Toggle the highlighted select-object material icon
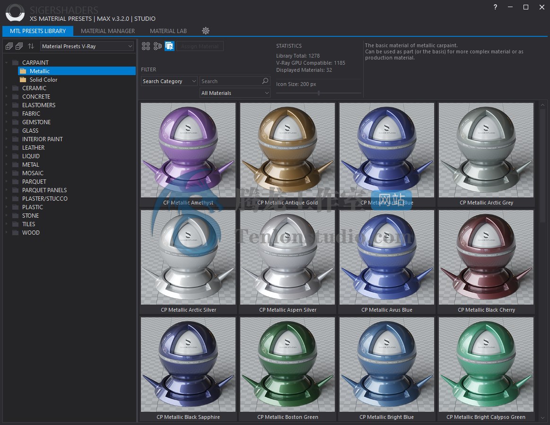The width and height of the screenshot is (550, 425). coord(169,46)
